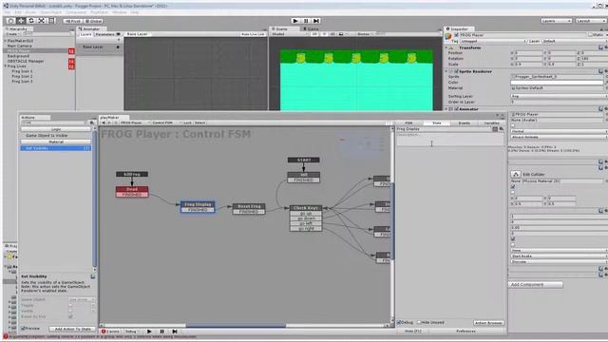Click the PlayMaker red icon beside FROG Player
The height and width of the screenshot is (342, 608).
71,51
